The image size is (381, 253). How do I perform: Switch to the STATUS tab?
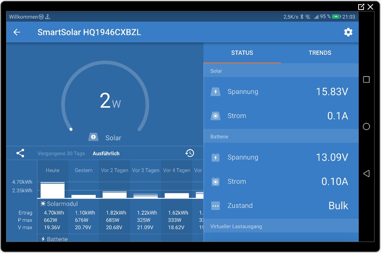point(242,53)
